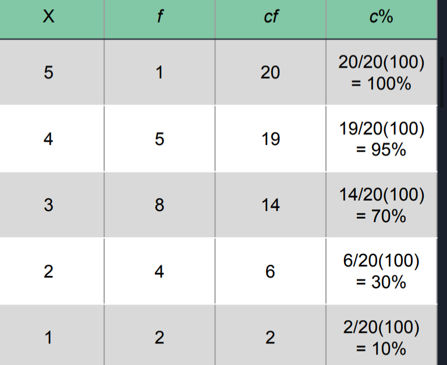
Task: Click the 20/20(100) = 100% cell
Action: 381,73
